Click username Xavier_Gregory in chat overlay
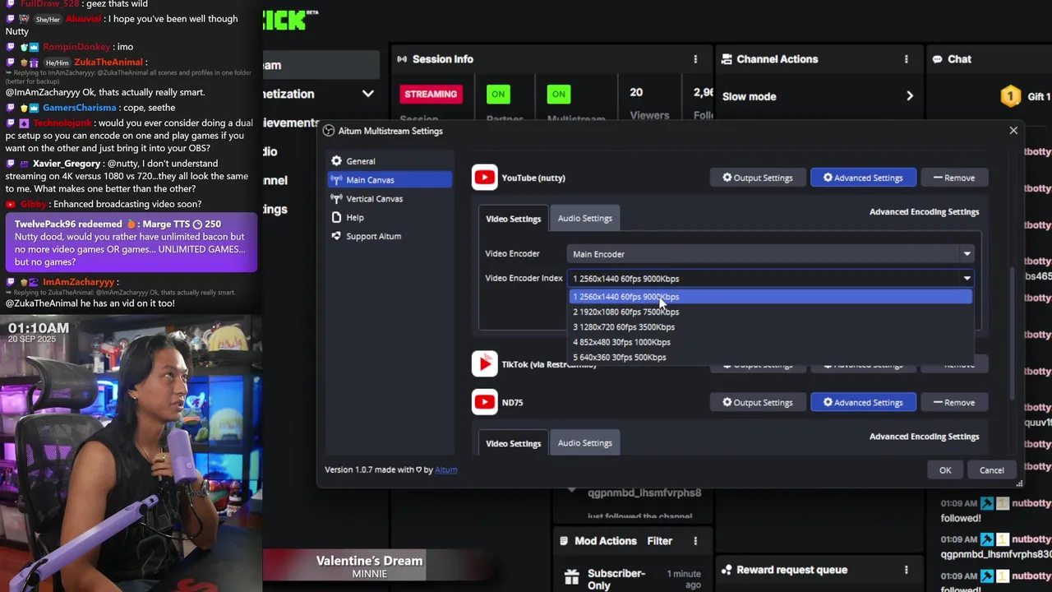Image resolution: width=1052 pixels, height=592 pixels. [x=67, y=164]
